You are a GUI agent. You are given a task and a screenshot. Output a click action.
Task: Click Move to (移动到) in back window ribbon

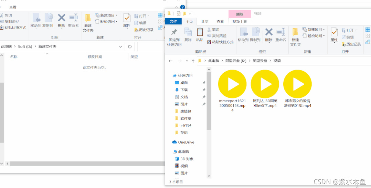(x=36, y=20)
